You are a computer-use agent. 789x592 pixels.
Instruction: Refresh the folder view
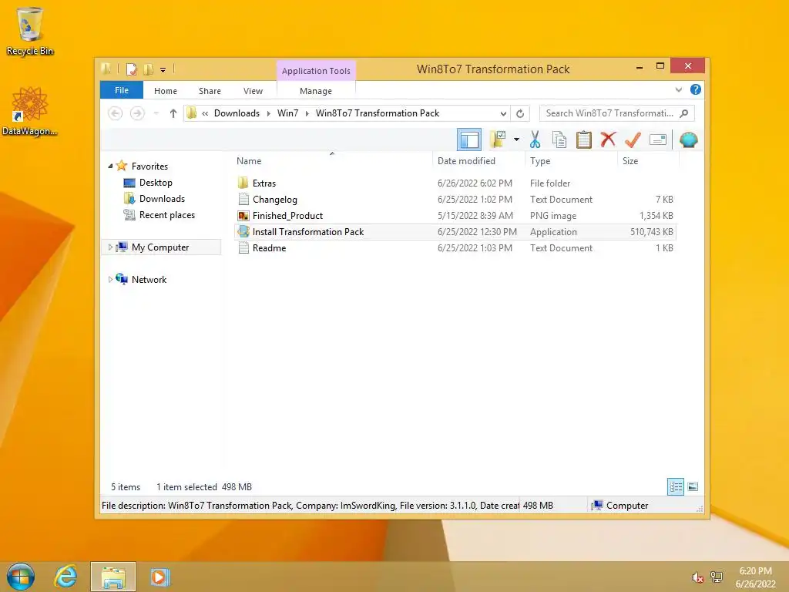click(520, 113)
